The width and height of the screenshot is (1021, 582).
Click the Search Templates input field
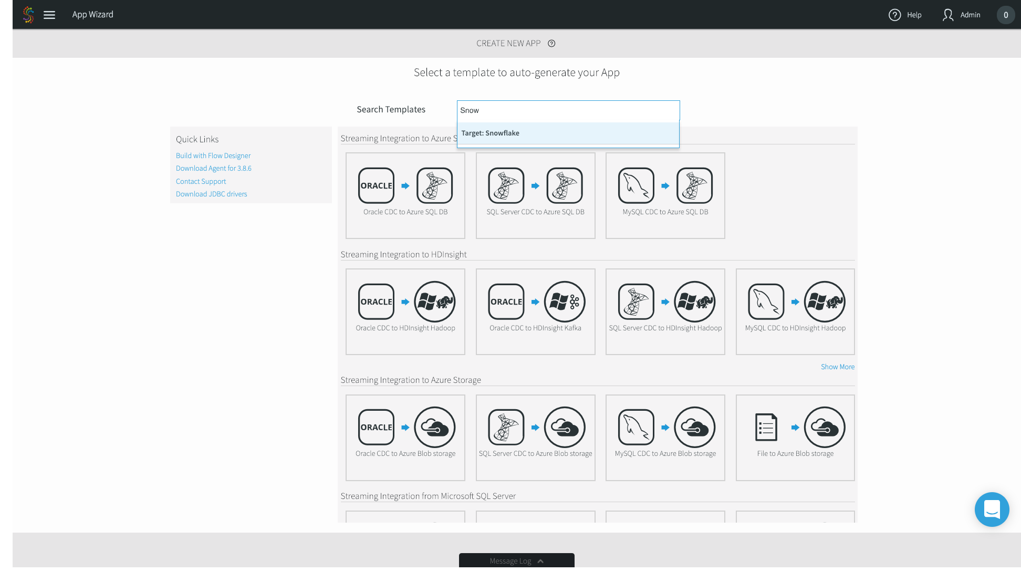568,110
